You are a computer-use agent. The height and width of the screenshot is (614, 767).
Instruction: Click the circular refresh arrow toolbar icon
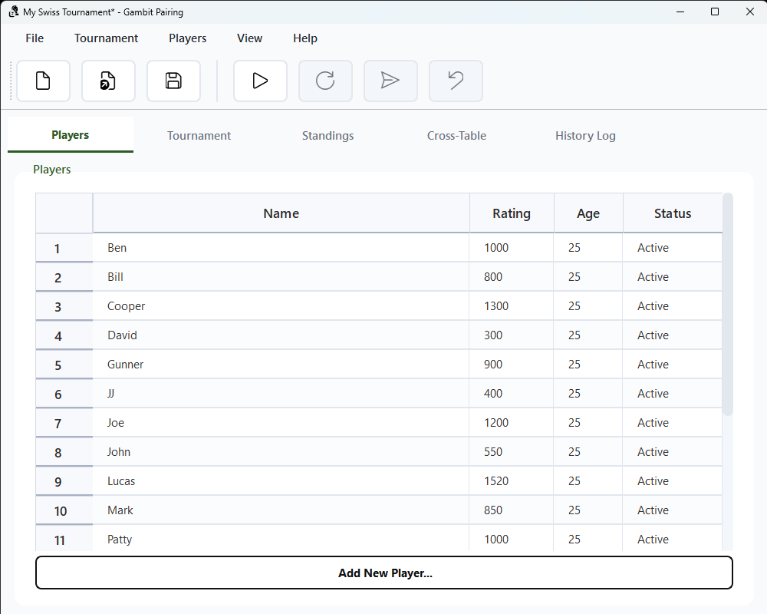pos(325,81)
